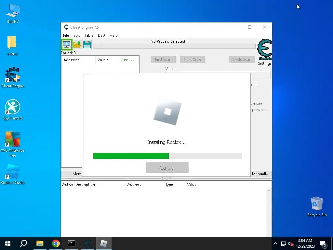Click the Previous column header
Image resolution: width=333 pixels, height=250 pixels.
coord(129,60)
